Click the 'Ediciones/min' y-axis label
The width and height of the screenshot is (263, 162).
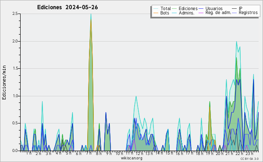pyautogui.click(x=4, y=82)
